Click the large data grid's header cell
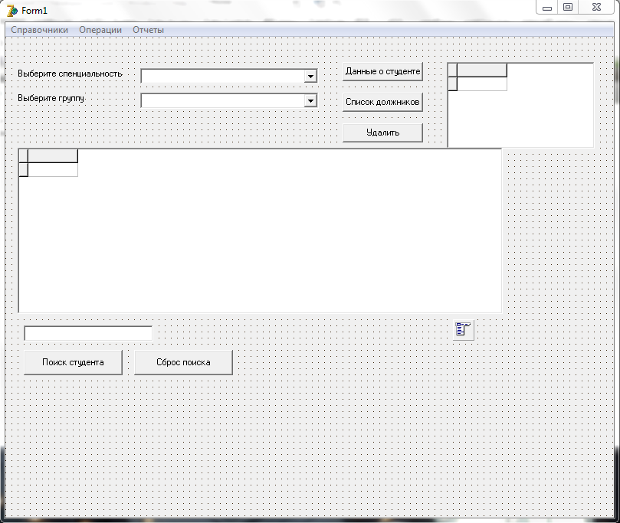The height and width of the screenshot is (523, 620). pyautogui.click(x=53, y=156)
